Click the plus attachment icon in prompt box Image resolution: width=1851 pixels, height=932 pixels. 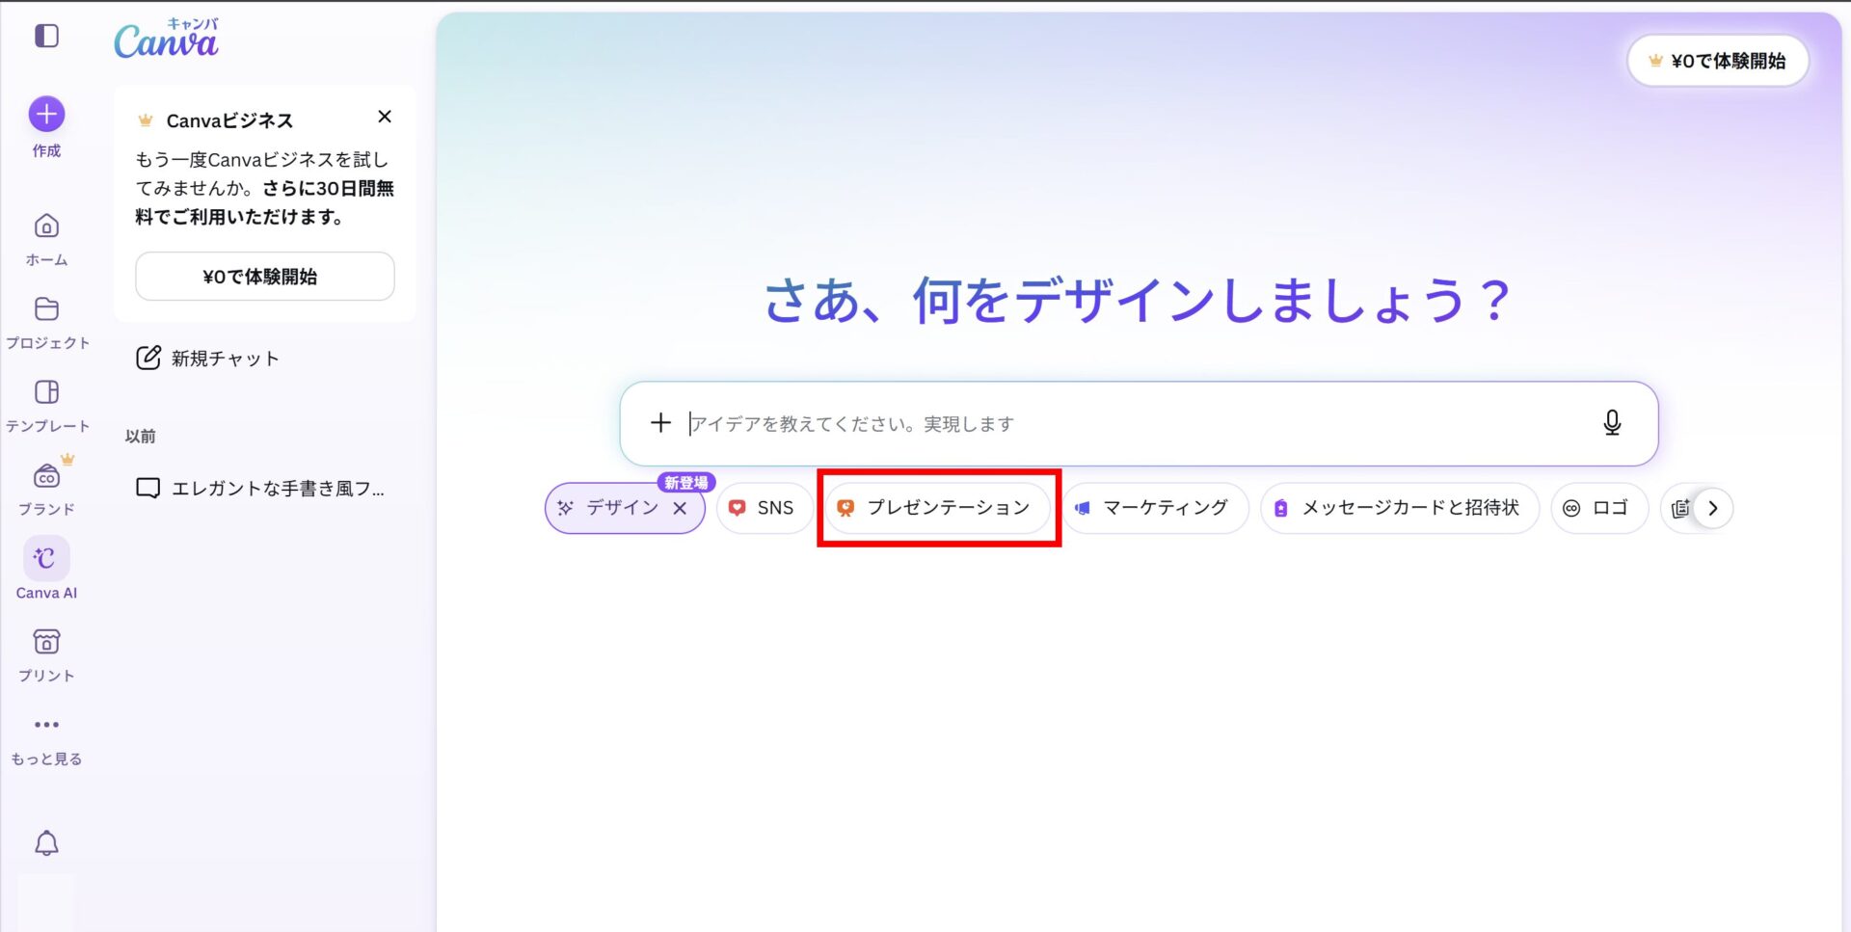coord(660,423)
